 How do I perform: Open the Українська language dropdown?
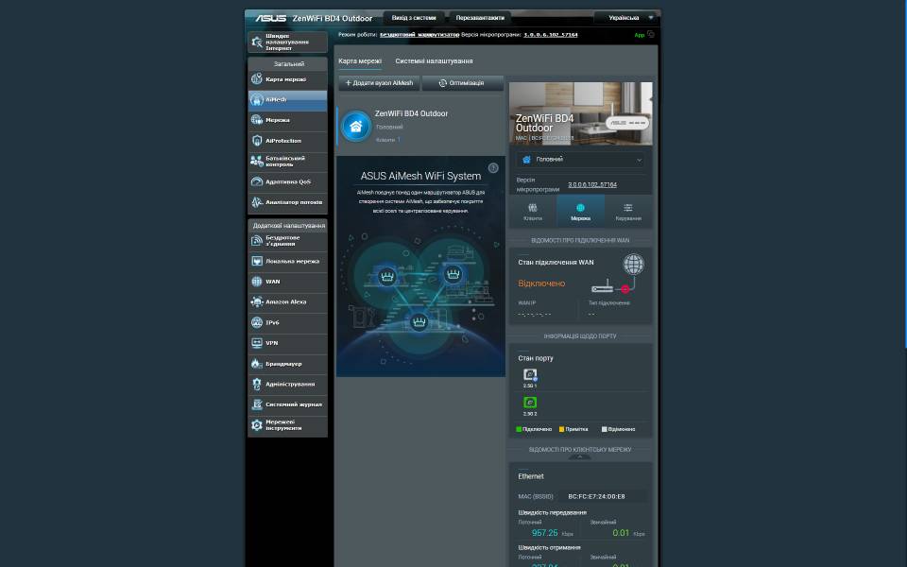[624, 18]
